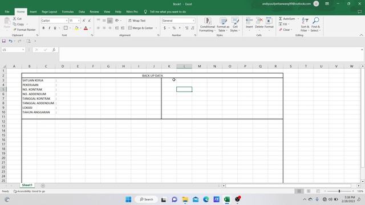This screenshot has width=365, height=205.
Task: Select the Sheet1 tab
Action: pos(27,185)
